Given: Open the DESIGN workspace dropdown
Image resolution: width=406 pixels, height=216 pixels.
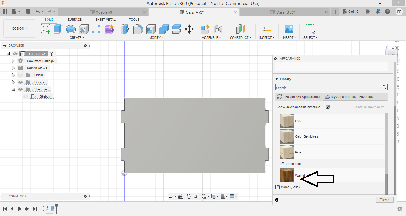Looking at the screenshot, I should (20, 28).
